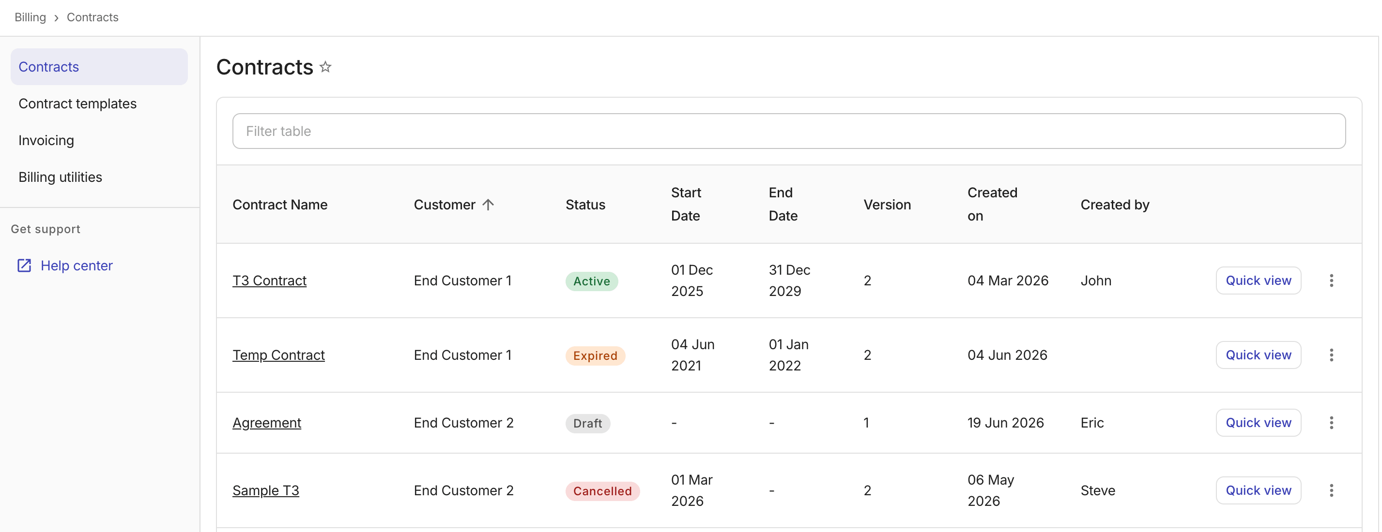
Task: Click the Status column header
Action: (585, 205)
